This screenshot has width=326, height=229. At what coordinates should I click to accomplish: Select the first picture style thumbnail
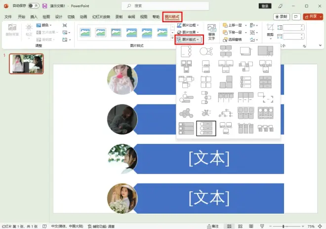85,33
